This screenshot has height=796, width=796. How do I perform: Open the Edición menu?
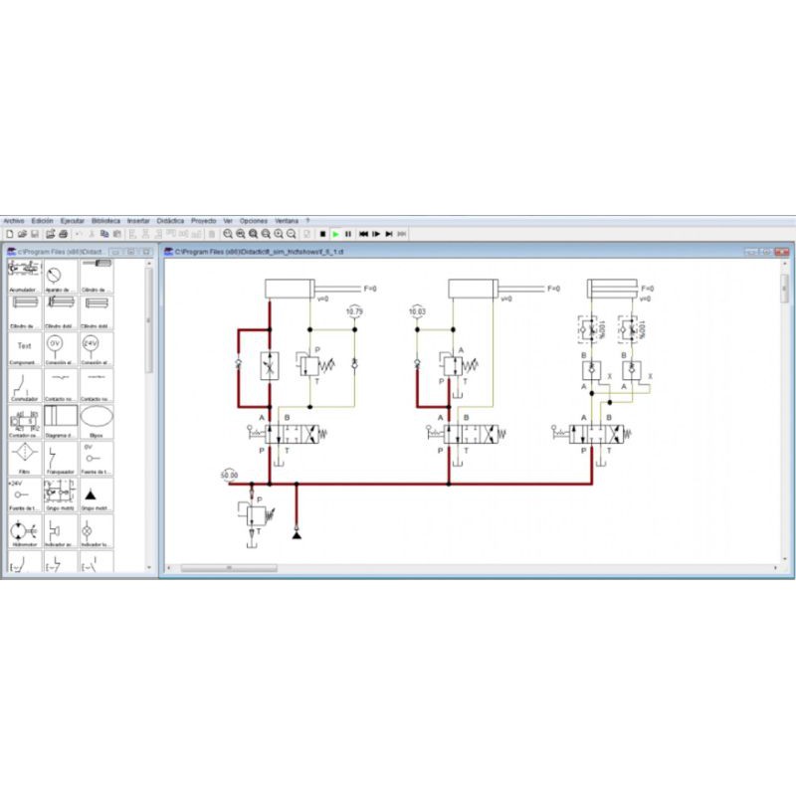(x=42, y=221)
